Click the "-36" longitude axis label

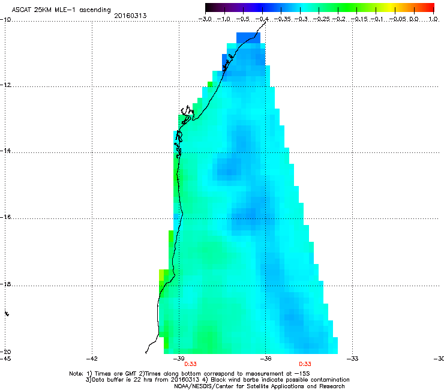pos(265,358)
